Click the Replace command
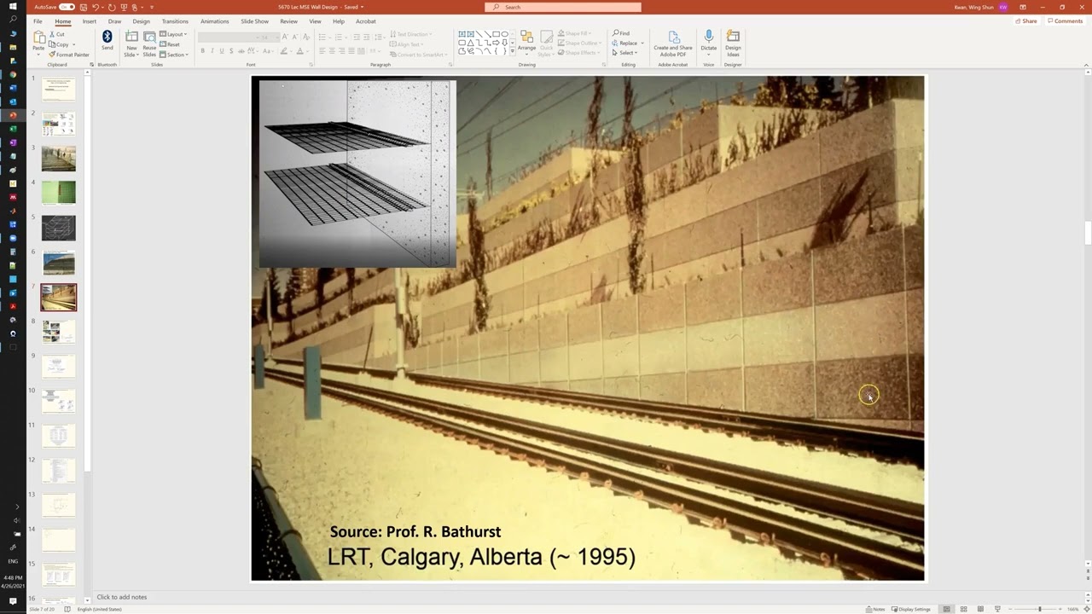This screenshot has height=614, width=1092. pos(627,43)
